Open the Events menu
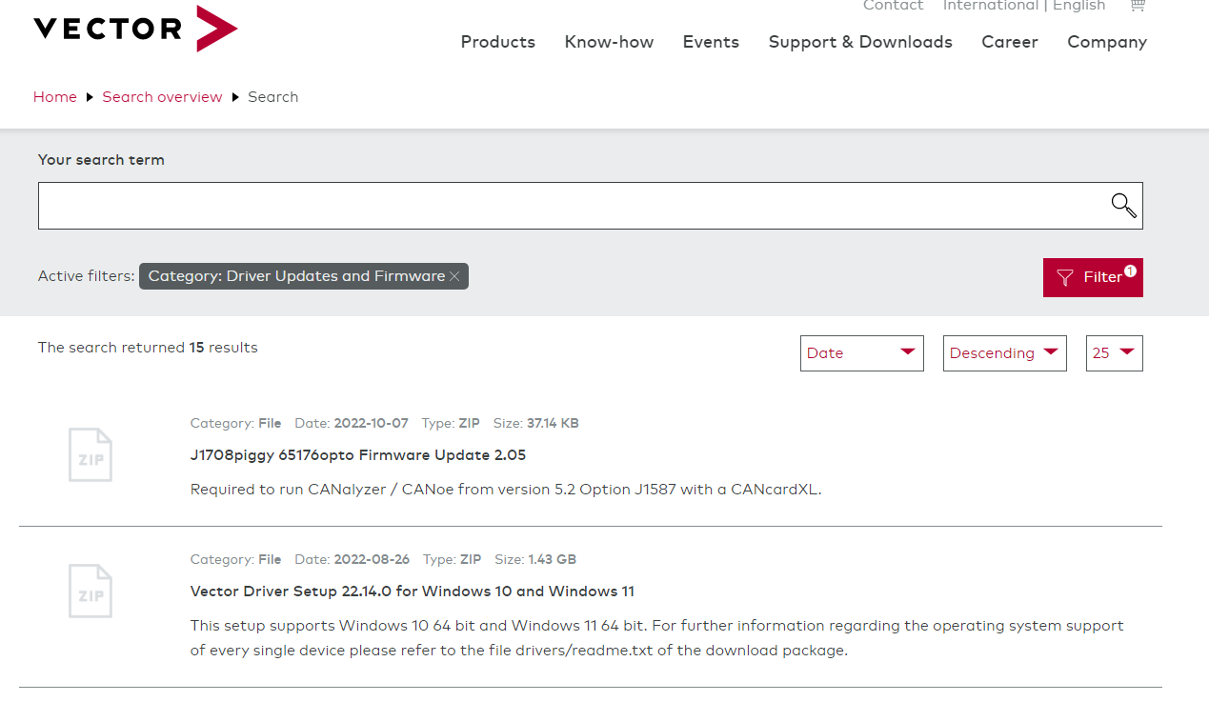This screenshot has width=1209, height=702. [x=711, y=42]
